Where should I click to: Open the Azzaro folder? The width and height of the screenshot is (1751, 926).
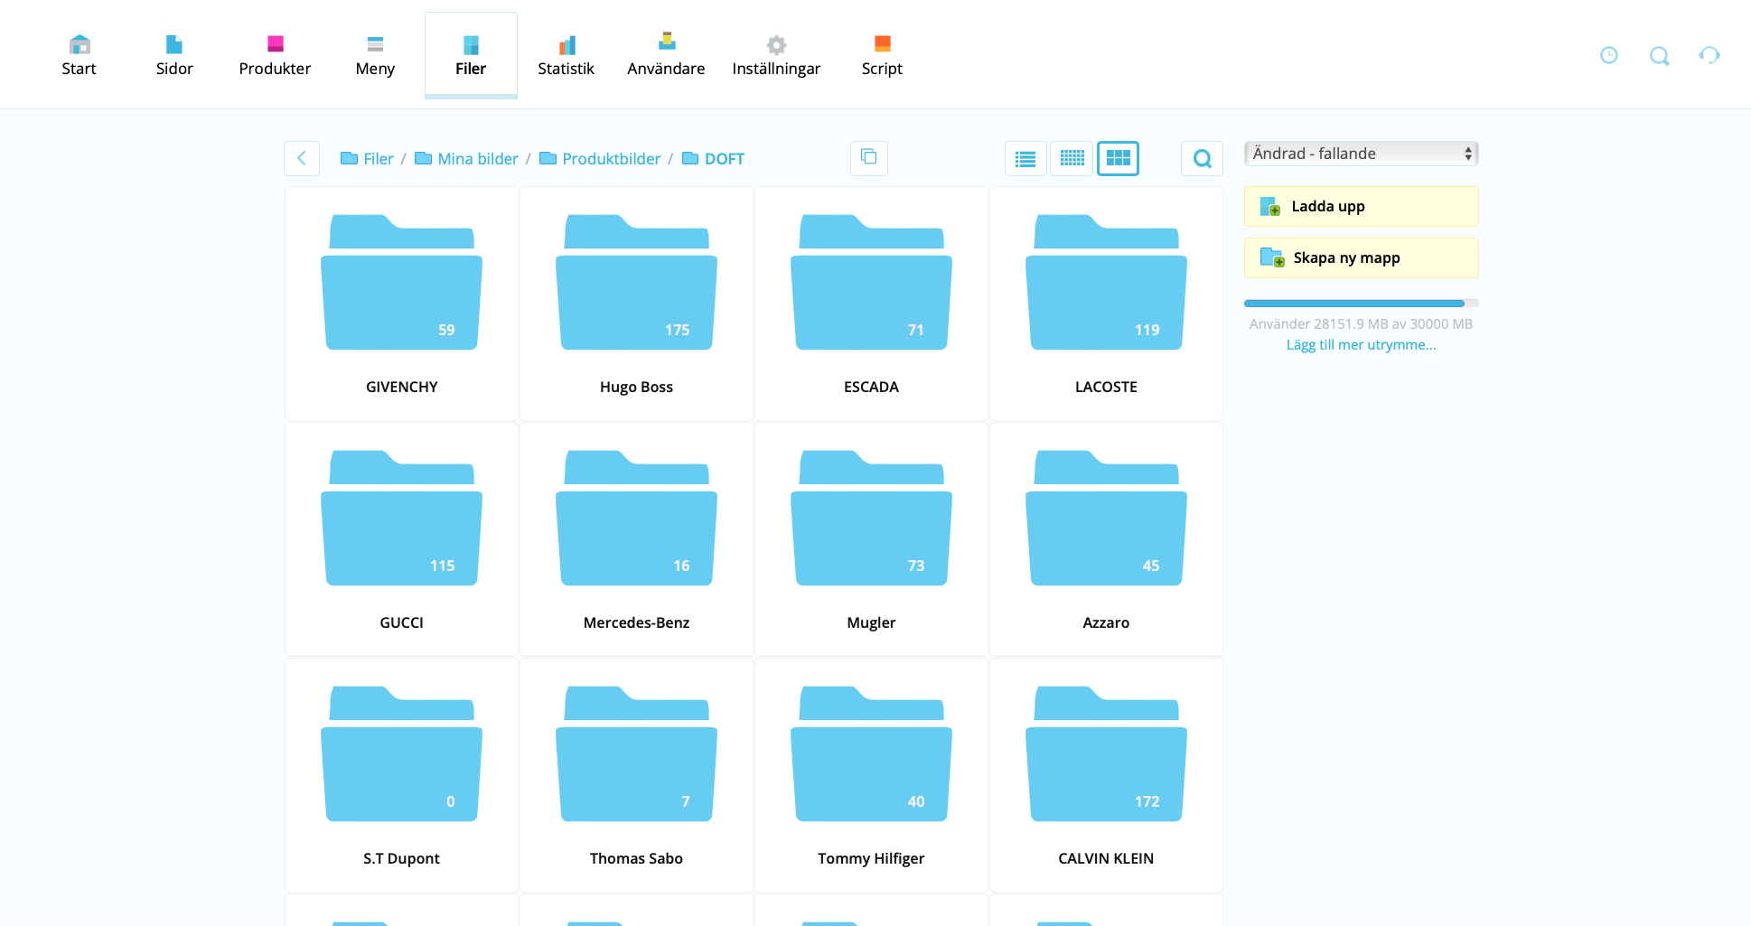click(1107, 539)
